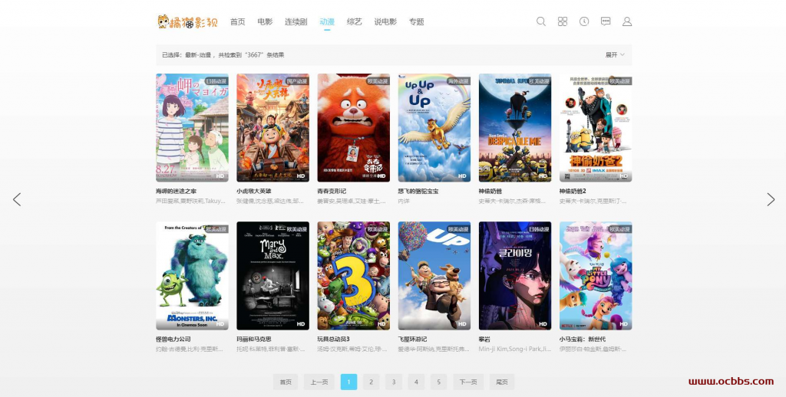The height and width of the screenshot is (397, 786).
Task: Open the 综艺 nav tab
Action: click(x=355, y=21)
